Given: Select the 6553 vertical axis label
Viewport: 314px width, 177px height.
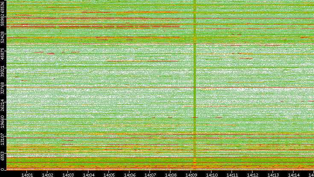Looking at the screenshot, I should [2, 156].
